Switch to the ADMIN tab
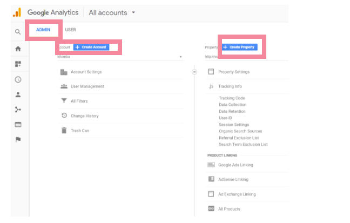 43,30
